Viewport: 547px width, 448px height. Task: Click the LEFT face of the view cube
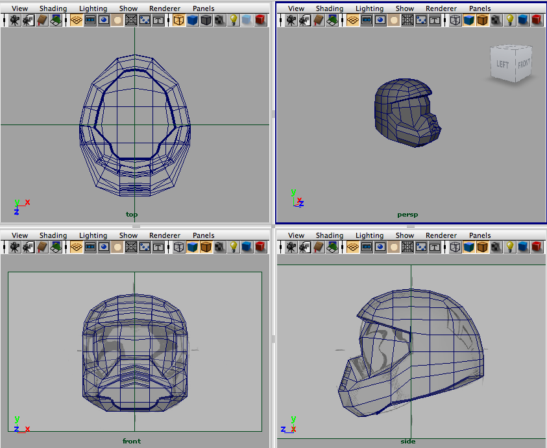[x=502, y=64]
